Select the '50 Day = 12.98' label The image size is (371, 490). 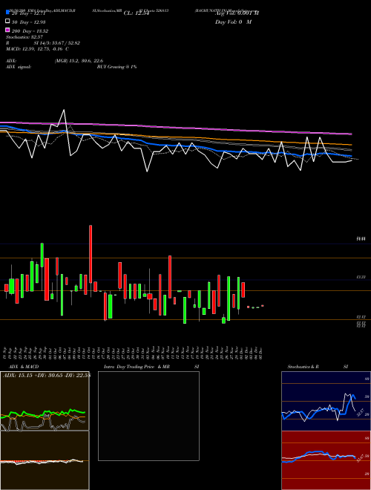point(29,22)
